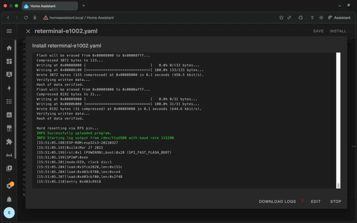The height and width of the screenshot is (223, 357).
Task: Open Energy lightning bolt icon in sidebar
Action: point(9,88)
